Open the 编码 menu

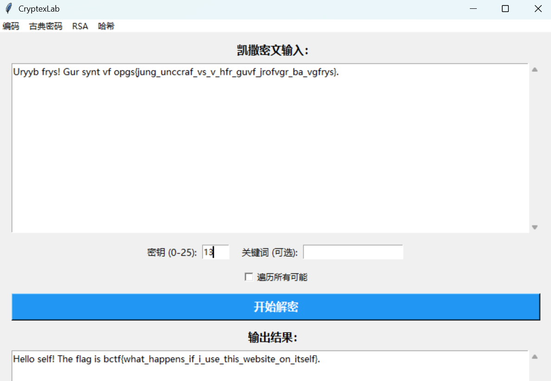tap(11, 26)
